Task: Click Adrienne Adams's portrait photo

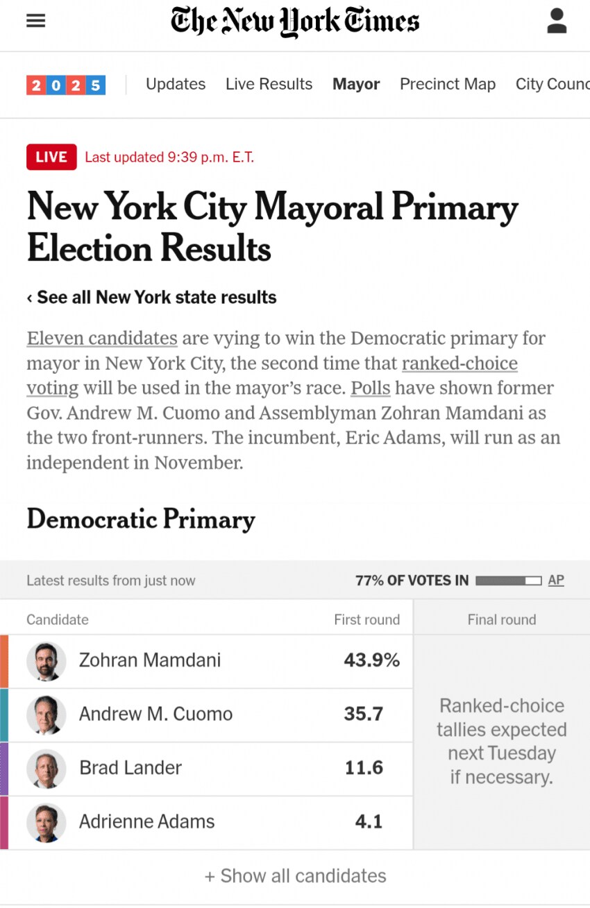Action: 47,822
